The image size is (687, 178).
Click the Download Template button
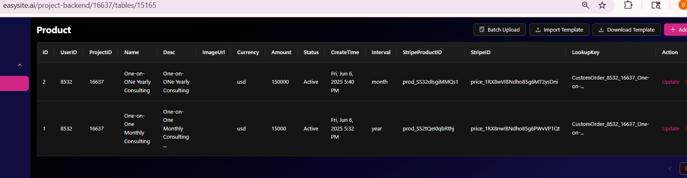626,30
